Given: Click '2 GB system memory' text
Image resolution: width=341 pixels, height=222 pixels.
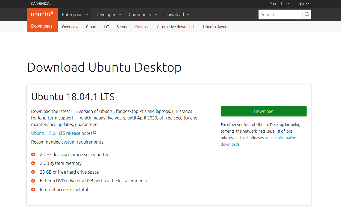Looking at the screenshot, I should click(61, 163).
